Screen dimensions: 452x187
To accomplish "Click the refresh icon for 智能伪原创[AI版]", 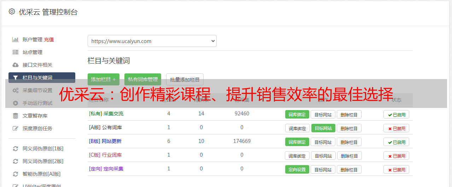I will click(x=15, y=174).
